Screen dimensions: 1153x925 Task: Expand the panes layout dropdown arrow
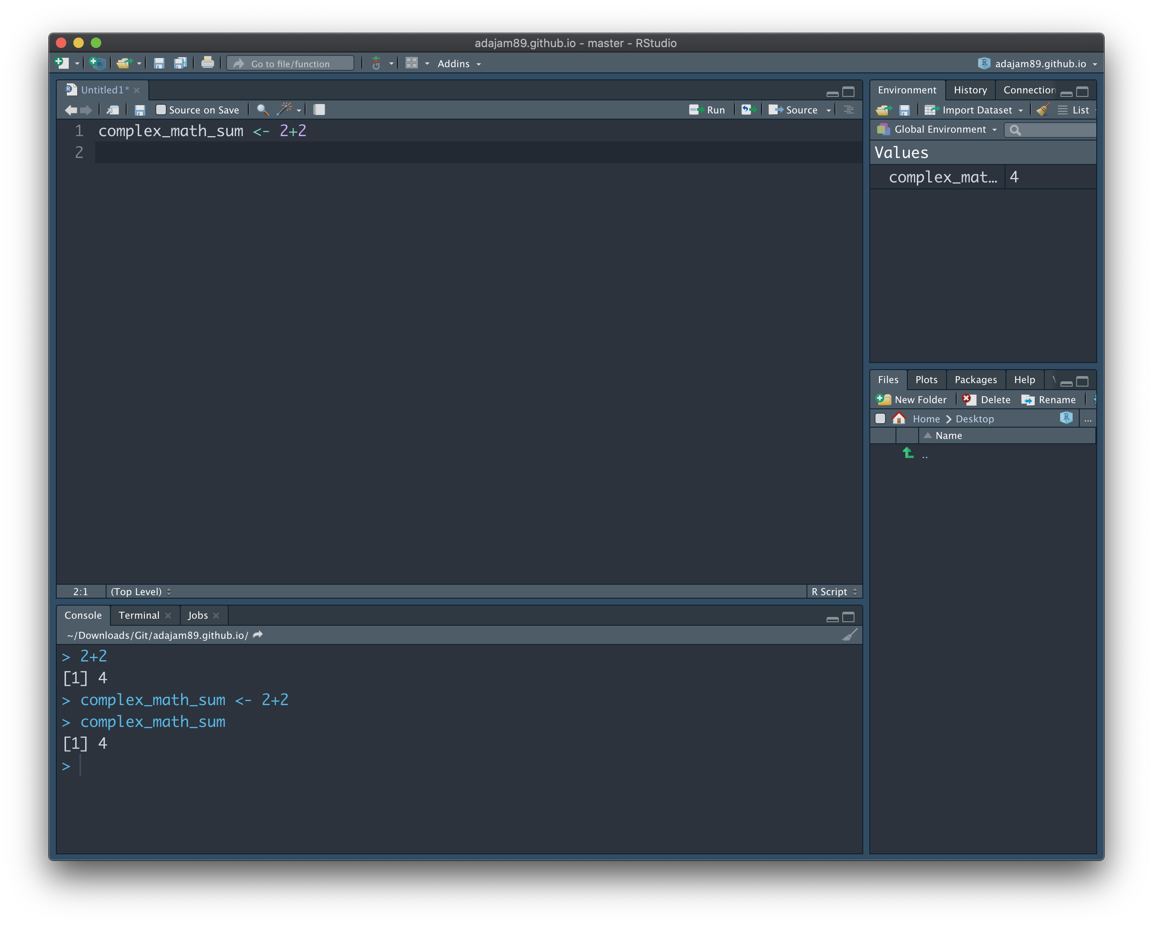click(427, 64)
